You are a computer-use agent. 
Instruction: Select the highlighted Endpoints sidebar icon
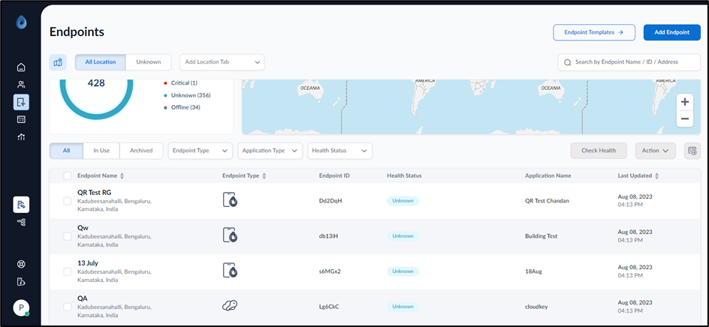click(21, 102)
